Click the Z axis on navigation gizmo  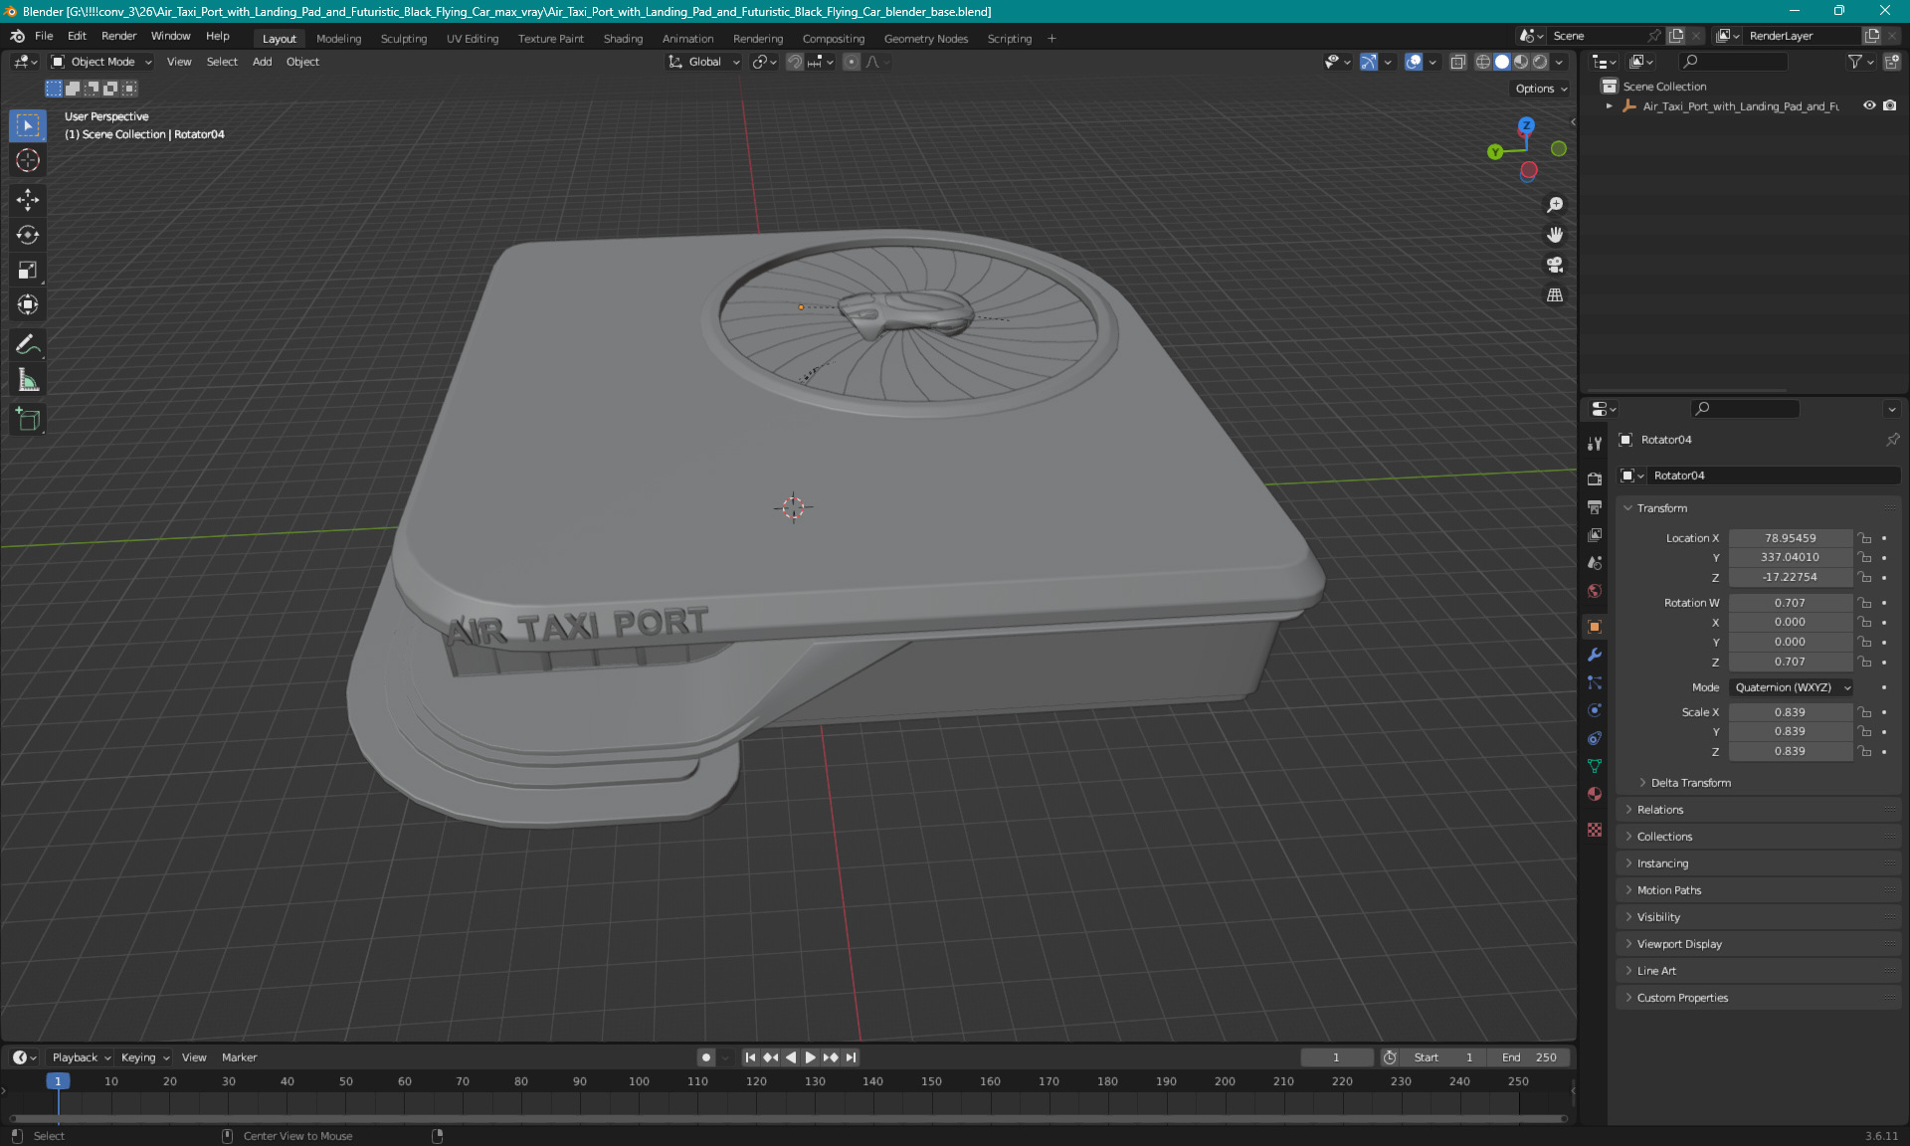click(x=1526, y=125)
